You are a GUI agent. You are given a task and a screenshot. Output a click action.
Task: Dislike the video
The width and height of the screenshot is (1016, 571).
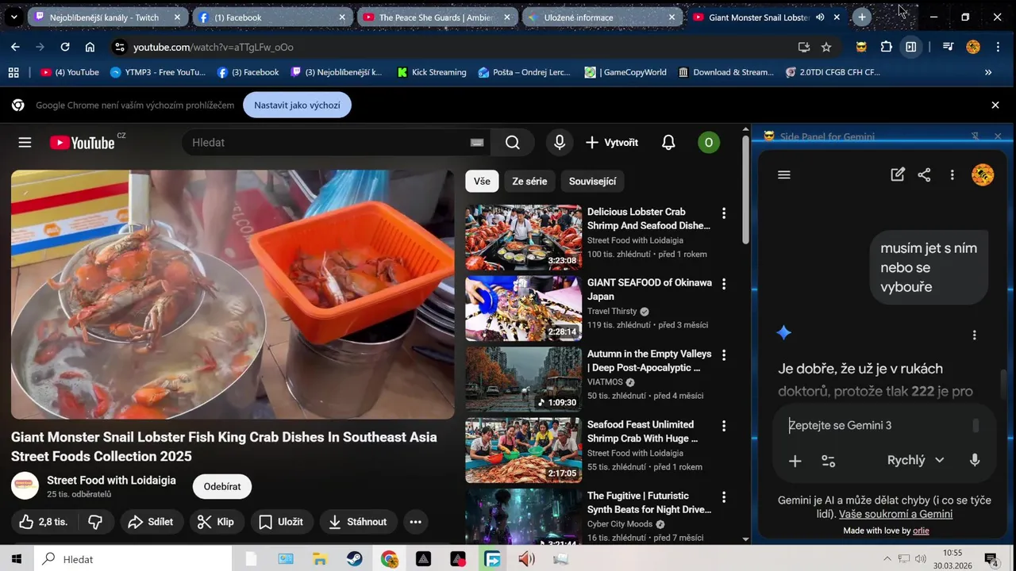(x=95, y=522)
